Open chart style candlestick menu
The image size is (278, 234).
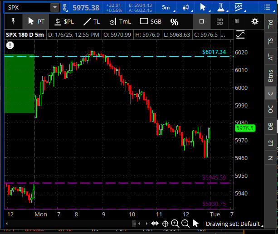point(185,7)
